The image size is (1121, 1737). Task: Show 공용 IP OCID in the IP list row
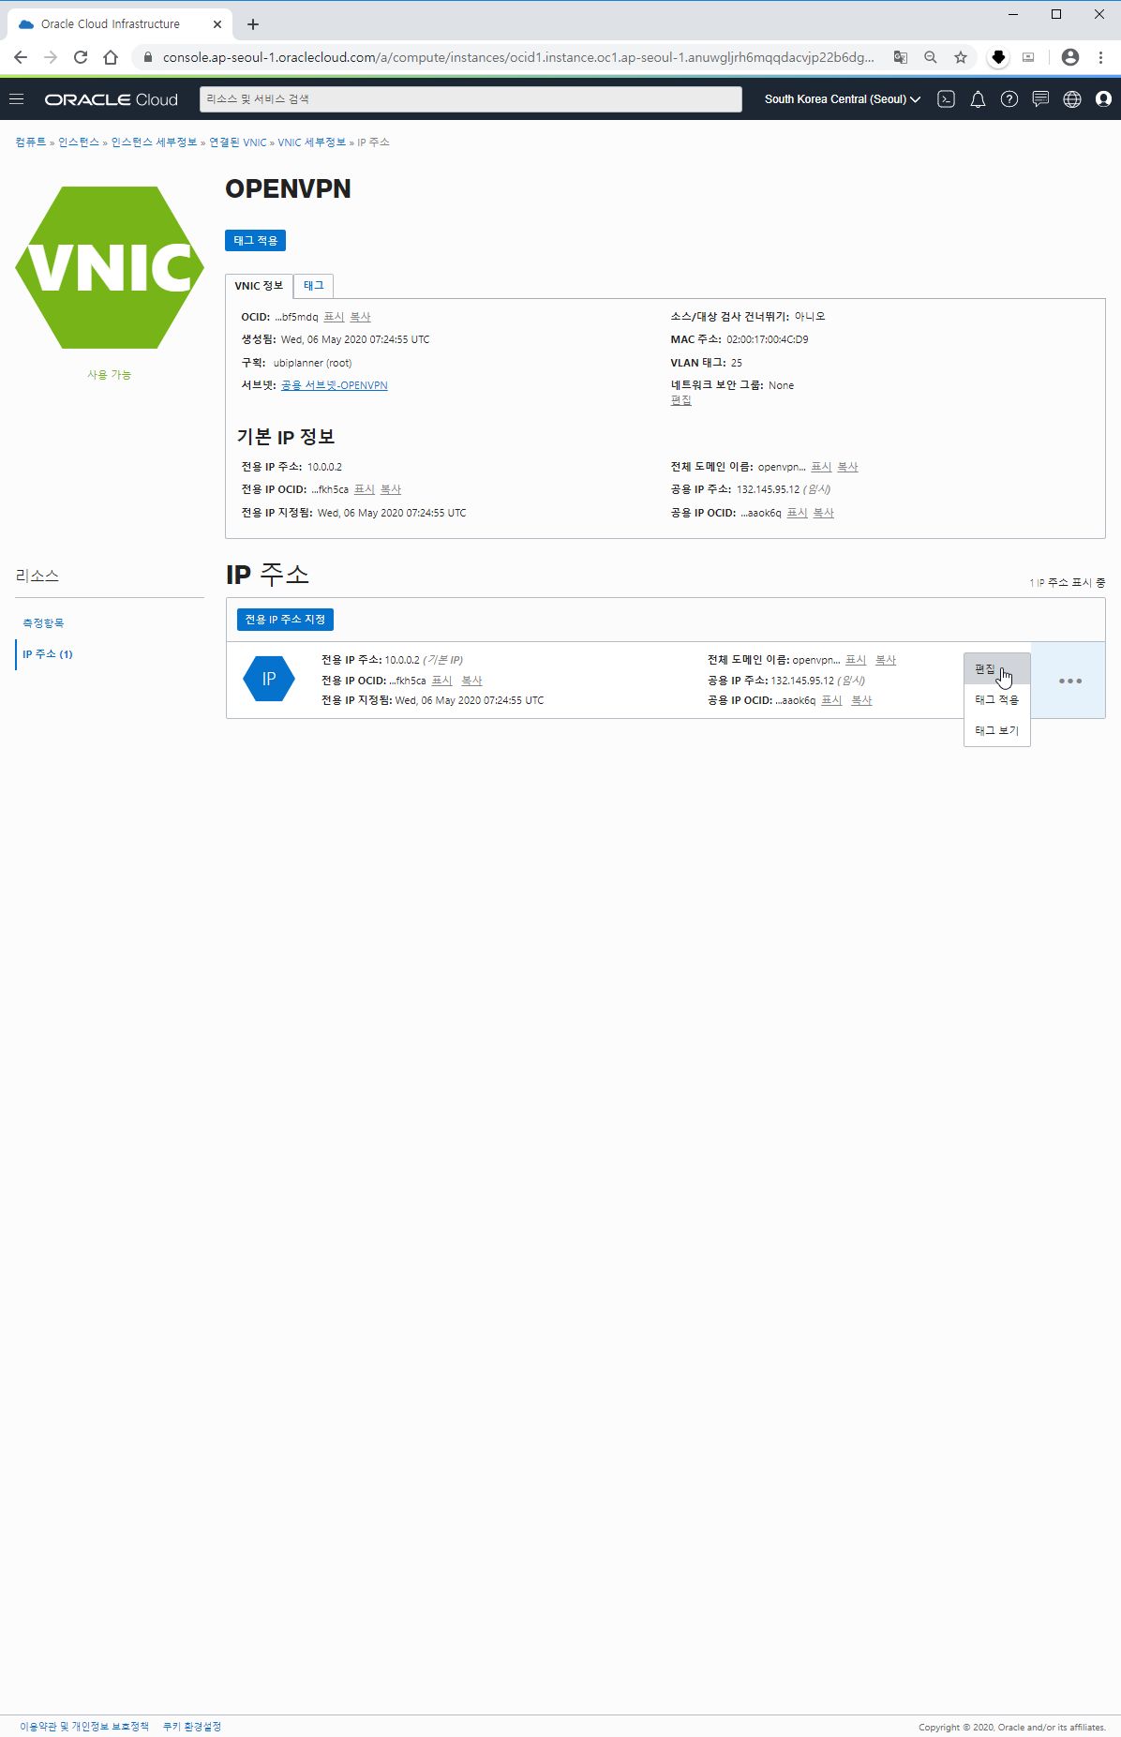(831, 700)
